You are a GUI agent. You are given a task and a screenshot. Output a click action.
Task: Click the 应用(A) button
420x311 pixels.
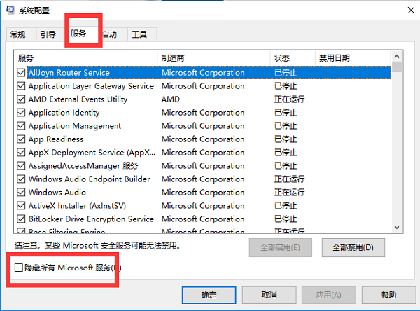tap(329, 295)
